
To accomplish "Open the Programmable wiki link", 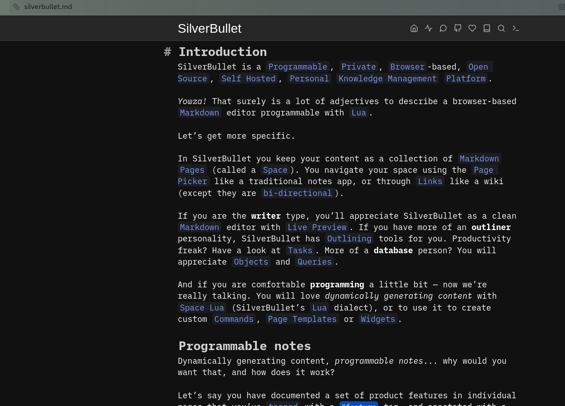I will click(297, 67).
